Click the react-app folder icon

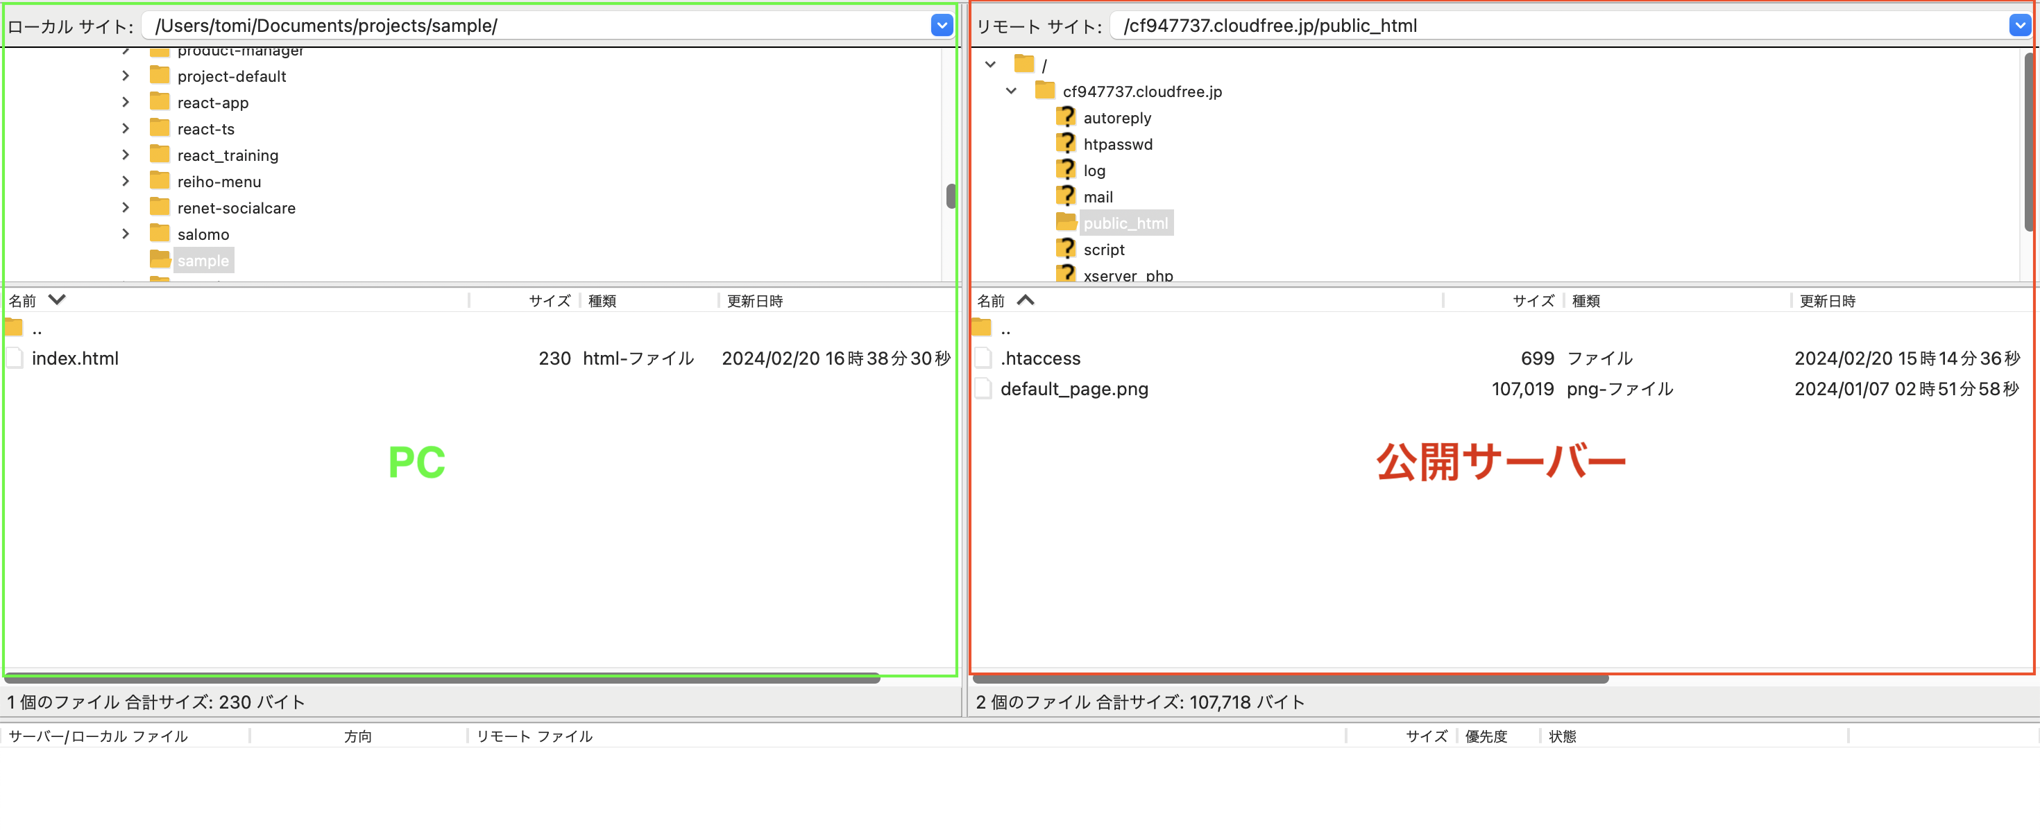pos(159,102)
